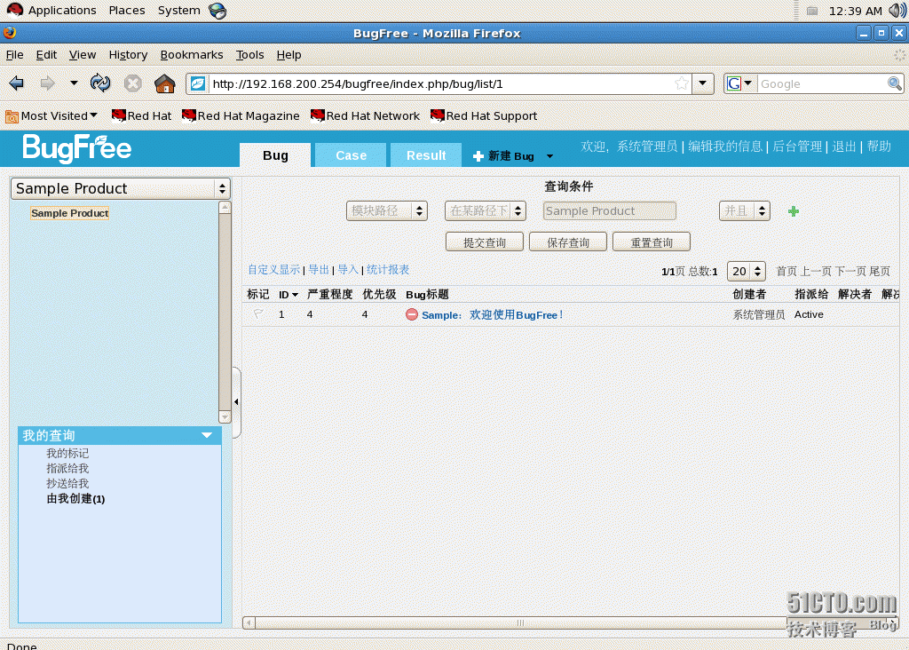Reload the page with refresh icon
This screenshot has width=909, height=650.
[100, 83]
